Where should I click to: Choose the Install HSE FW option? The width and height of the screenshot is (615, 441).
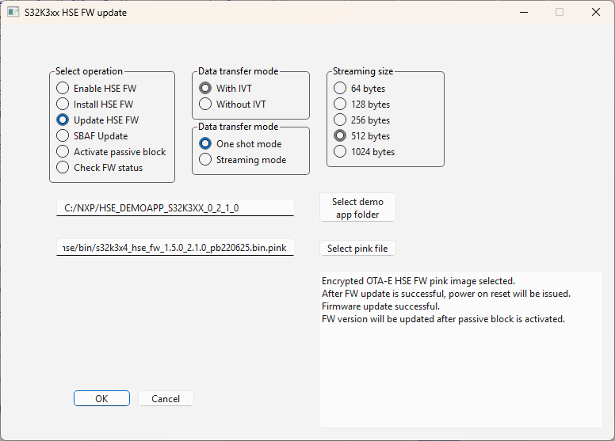click(x=63, y=105)
